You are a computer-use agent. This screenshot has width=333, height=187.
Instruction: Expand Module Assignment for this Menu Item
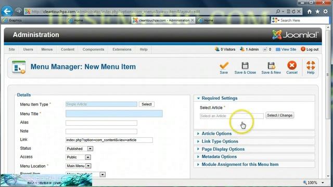coord(254,165)
